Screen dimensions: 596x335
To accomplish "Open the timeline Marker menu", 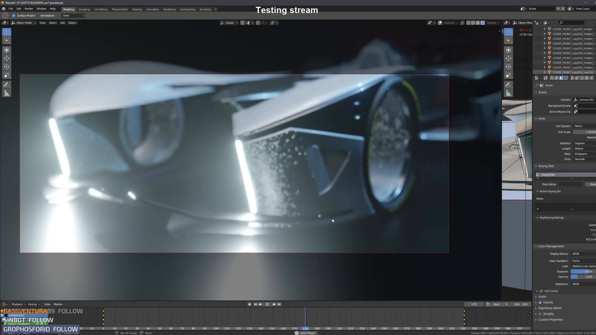I will point(58,304).
